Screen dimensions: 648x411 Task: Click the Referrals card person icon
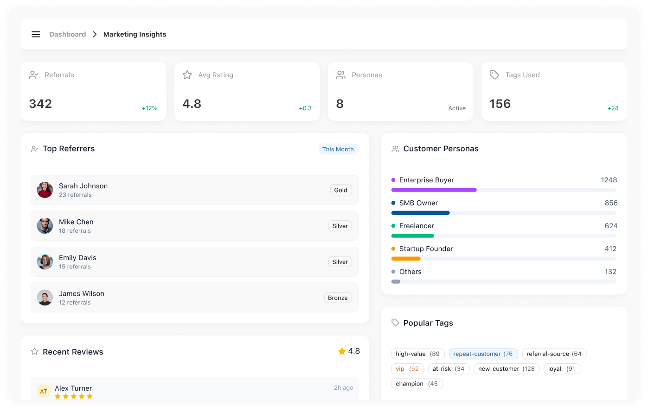(34, 75)
